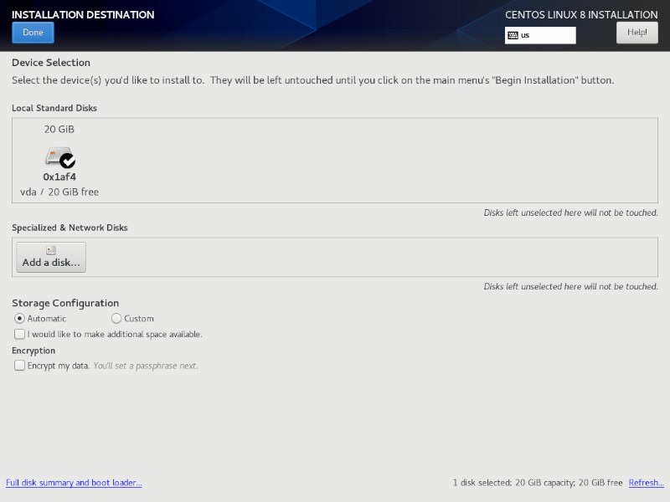Click the vda / 20 GiB free label
This screenshot has width=670, height=502.
[x=59, y=191]
